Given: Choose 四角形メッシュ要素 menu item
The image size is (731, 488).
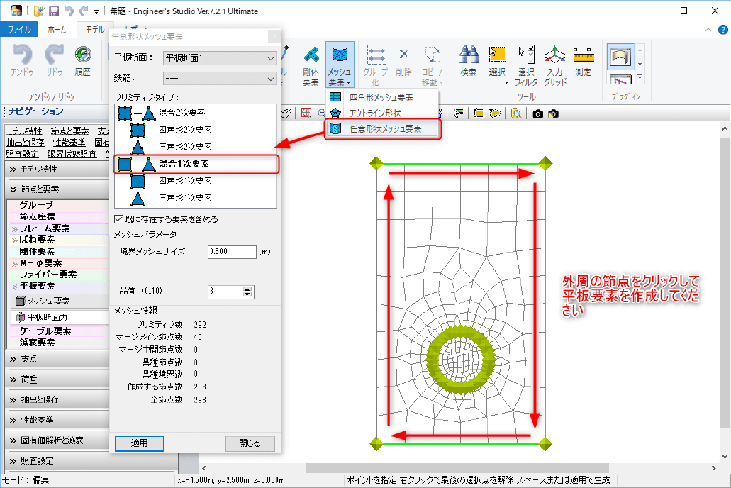Looking at the screenshot, I should pyautogui.click(x=382, y=97).
